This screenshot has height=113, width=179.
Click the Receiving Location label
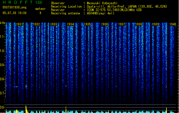66,6
